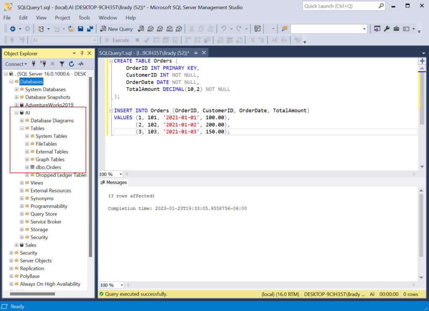Launch Activity Monitor from Object Explorer
The height and width of the screenshot is (311, 429).
[x=80, y=64]
